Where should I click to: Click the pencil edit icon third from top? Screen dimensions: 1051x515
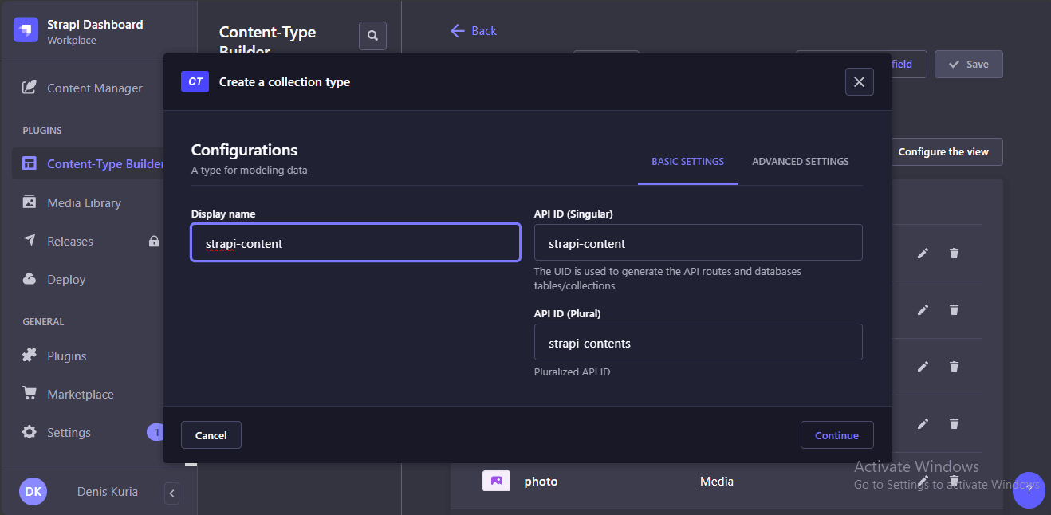923,367
